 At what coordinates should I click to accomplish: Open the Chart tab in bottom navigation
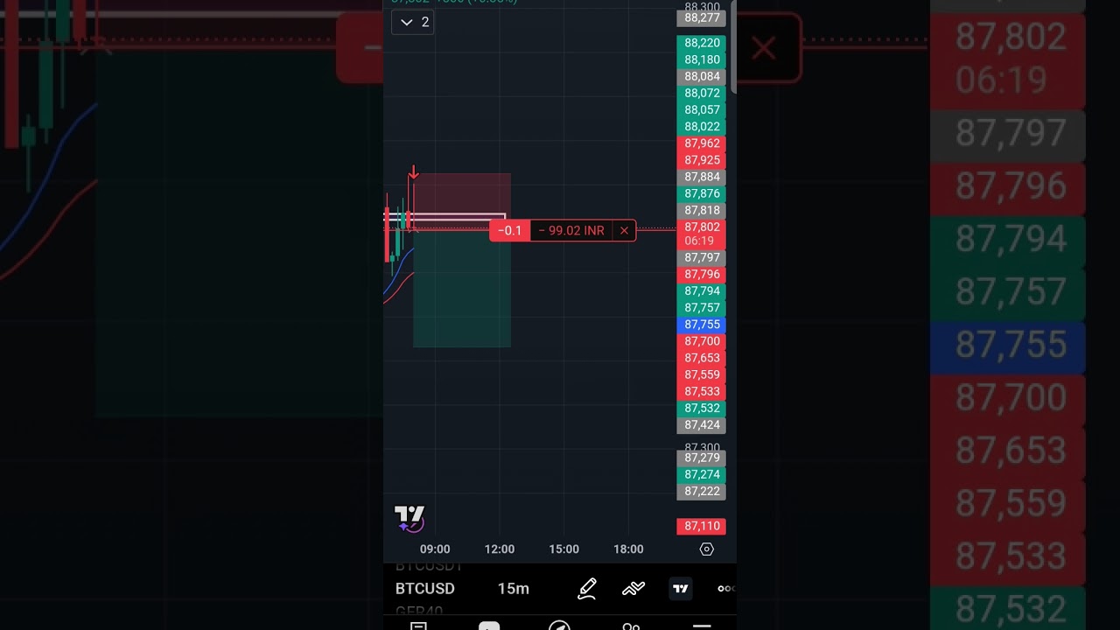pos(489,626)
